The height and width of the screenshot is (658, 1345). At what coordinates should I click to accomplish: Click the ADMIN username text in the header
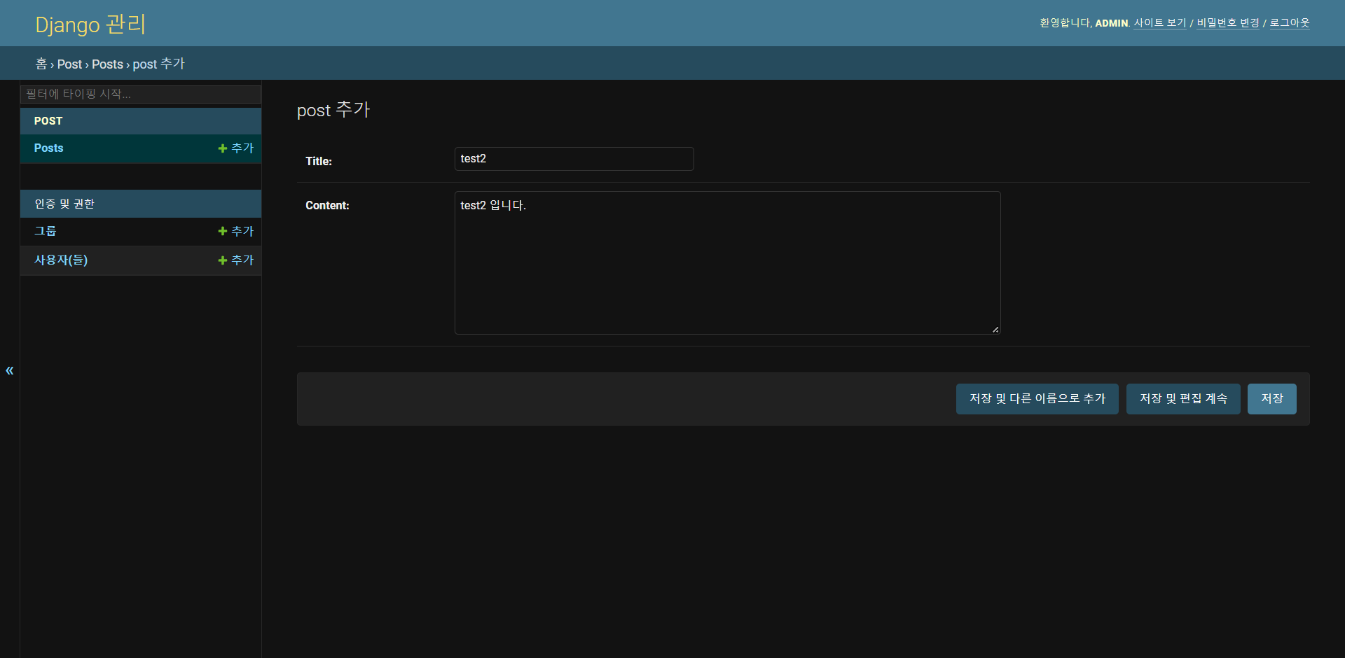(x=1112, y=23)
